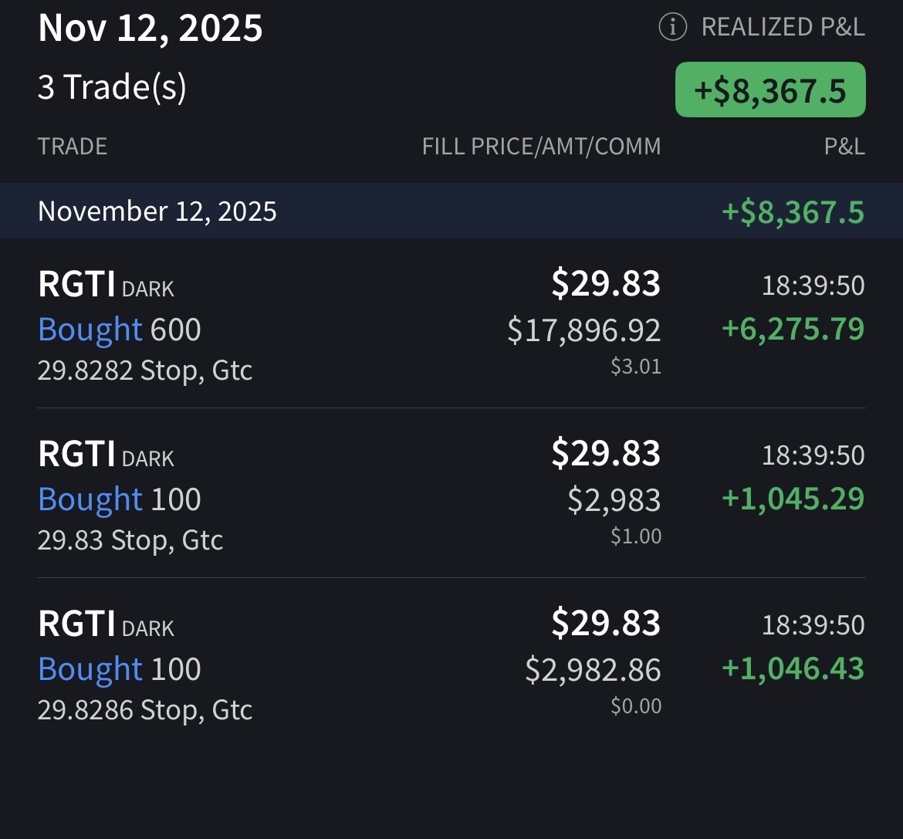The image size is (903, 839).
Task: Tap the 3 Trade(s) count label
Action: 112,87
